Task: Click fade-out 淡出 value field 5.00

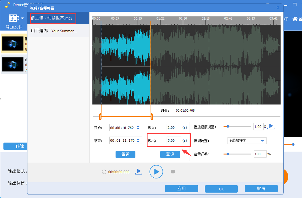Action: 174,141
